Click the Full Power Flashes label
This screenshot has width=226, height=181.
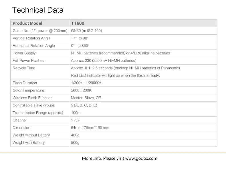pyautogui.click(x=28, y=61)
